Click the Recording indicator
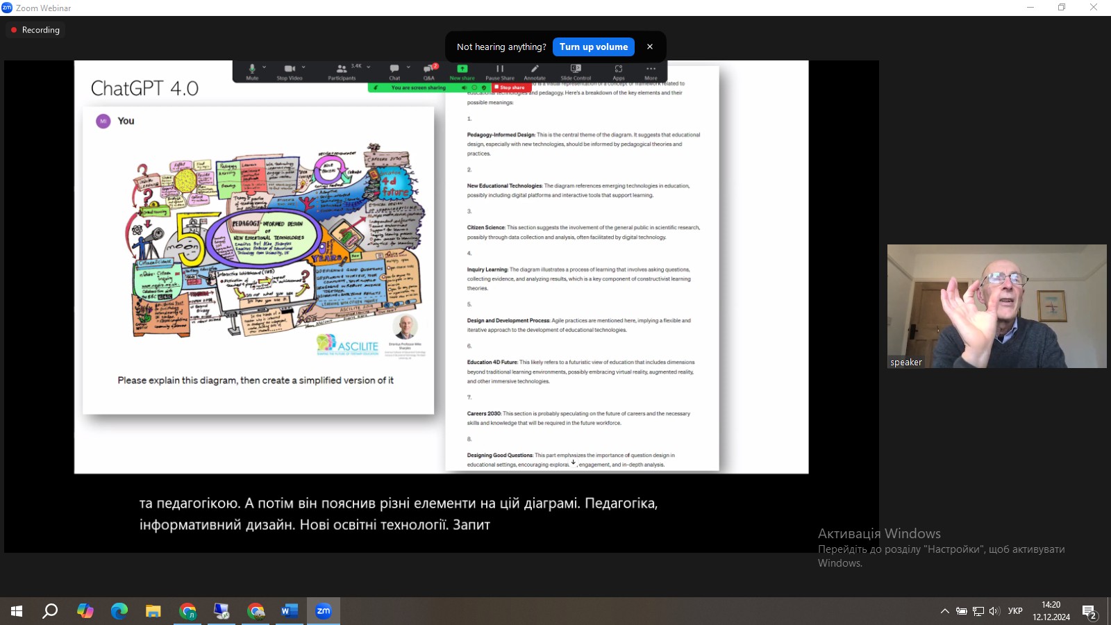Screen dimensions: 1111x625 35,30
